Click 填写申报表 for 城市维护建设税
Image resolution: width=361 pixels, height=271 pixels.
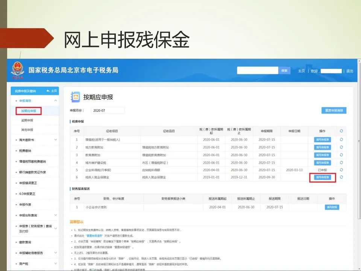[x=322, y=163]
